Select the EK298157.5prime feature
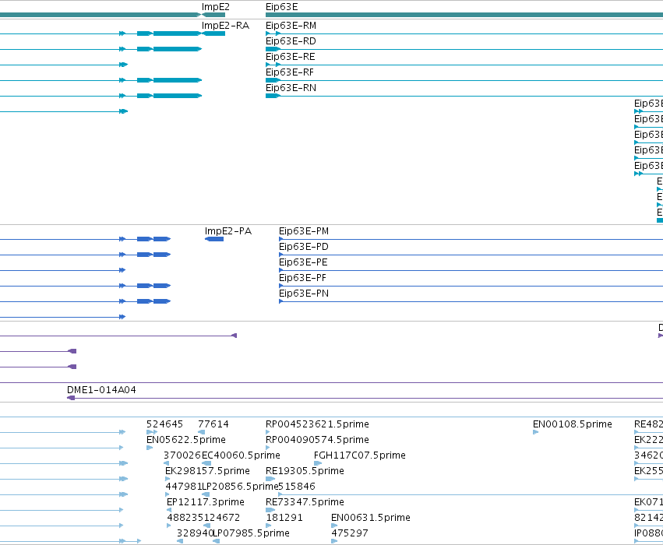The image size is (663, 545). click(x=168, y=479)
